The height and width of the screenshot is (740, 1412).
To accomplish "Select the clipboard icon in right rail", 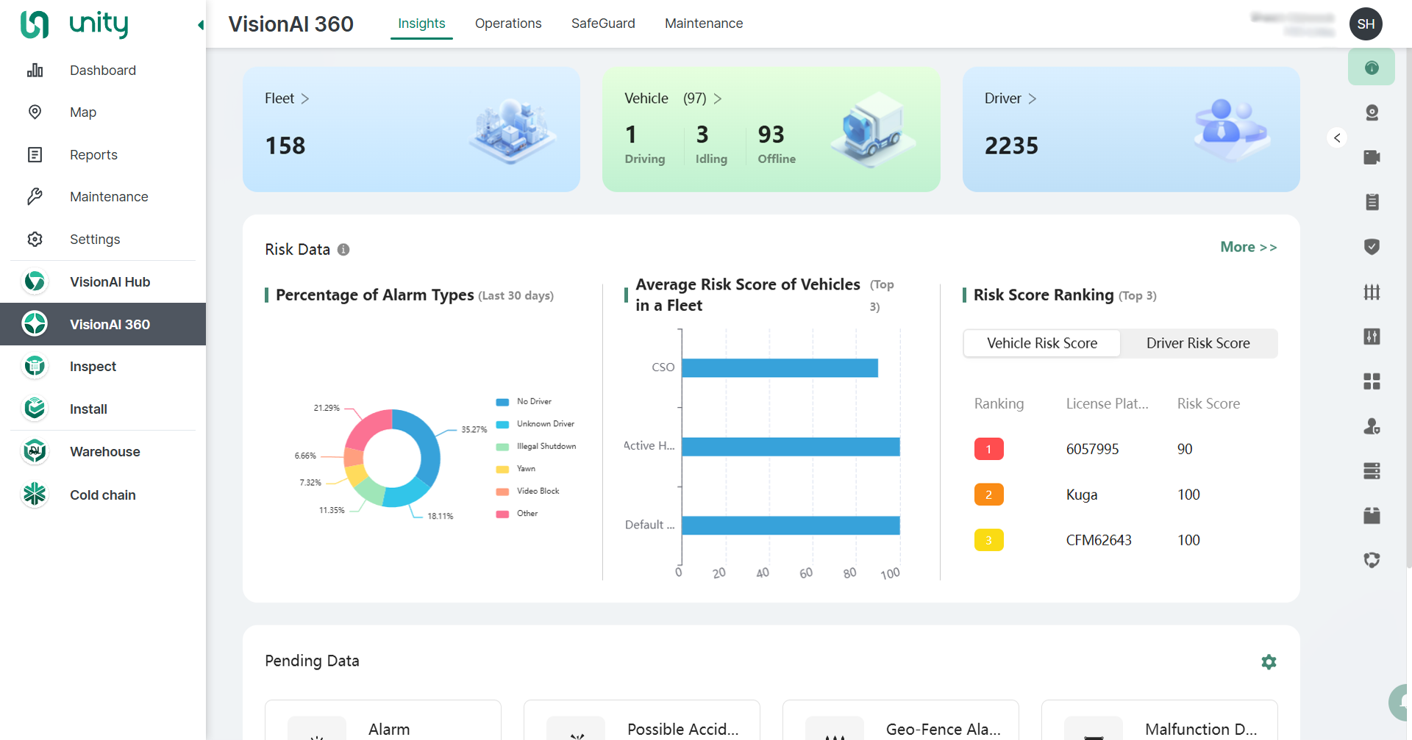I will click(x=1372, y=202).
